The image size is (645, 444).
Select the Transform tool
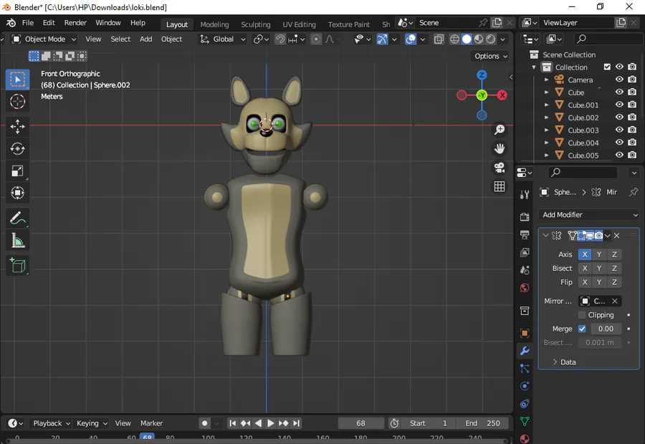tap(17, 193)
